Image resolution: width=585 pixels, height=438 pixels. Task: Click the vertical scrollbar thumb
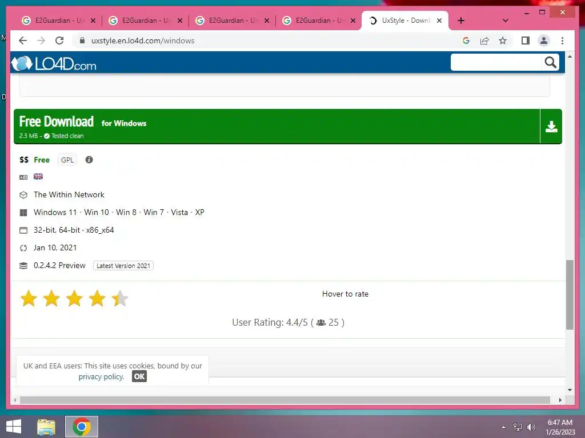570,295
